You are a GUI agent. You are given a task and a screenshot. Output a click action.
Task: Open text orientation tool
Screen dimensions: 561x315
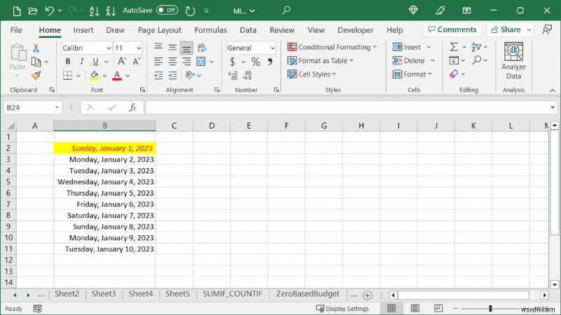pyautogui.click(x=189, y=76)
